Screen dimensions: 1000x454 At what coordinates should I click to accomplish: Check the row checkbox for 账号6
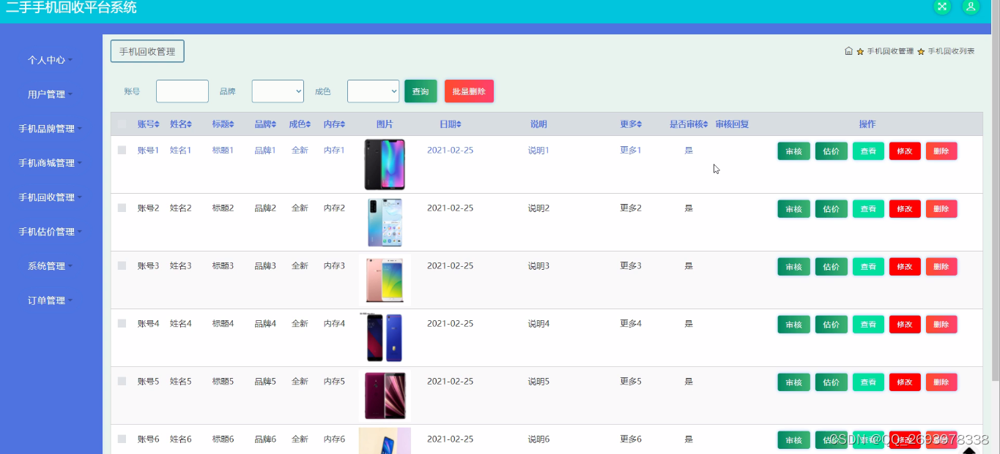[x=122, y=439]
